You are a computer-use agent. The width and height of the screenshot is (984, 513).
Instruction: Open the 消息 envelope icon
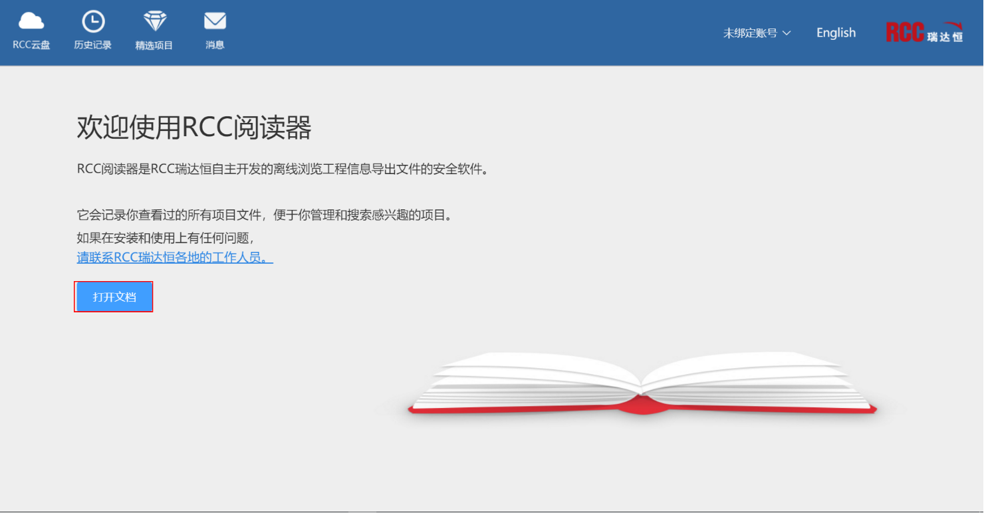[x=215, y=22]
